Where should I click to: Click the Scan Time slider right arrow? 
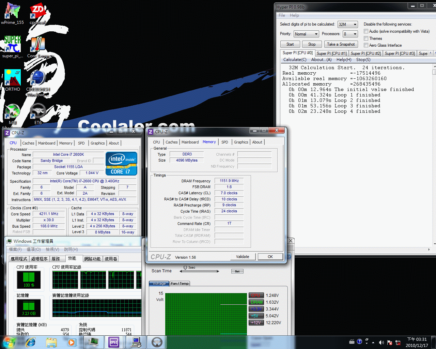[x=218, y=271]
